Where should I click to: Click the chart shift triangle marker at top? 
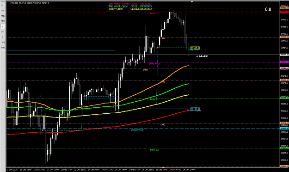(192, 2)
